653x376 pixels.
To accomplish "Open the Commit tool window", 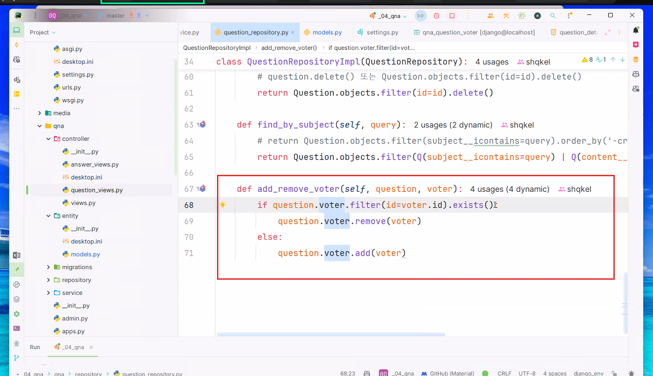I will coord(16,45).
